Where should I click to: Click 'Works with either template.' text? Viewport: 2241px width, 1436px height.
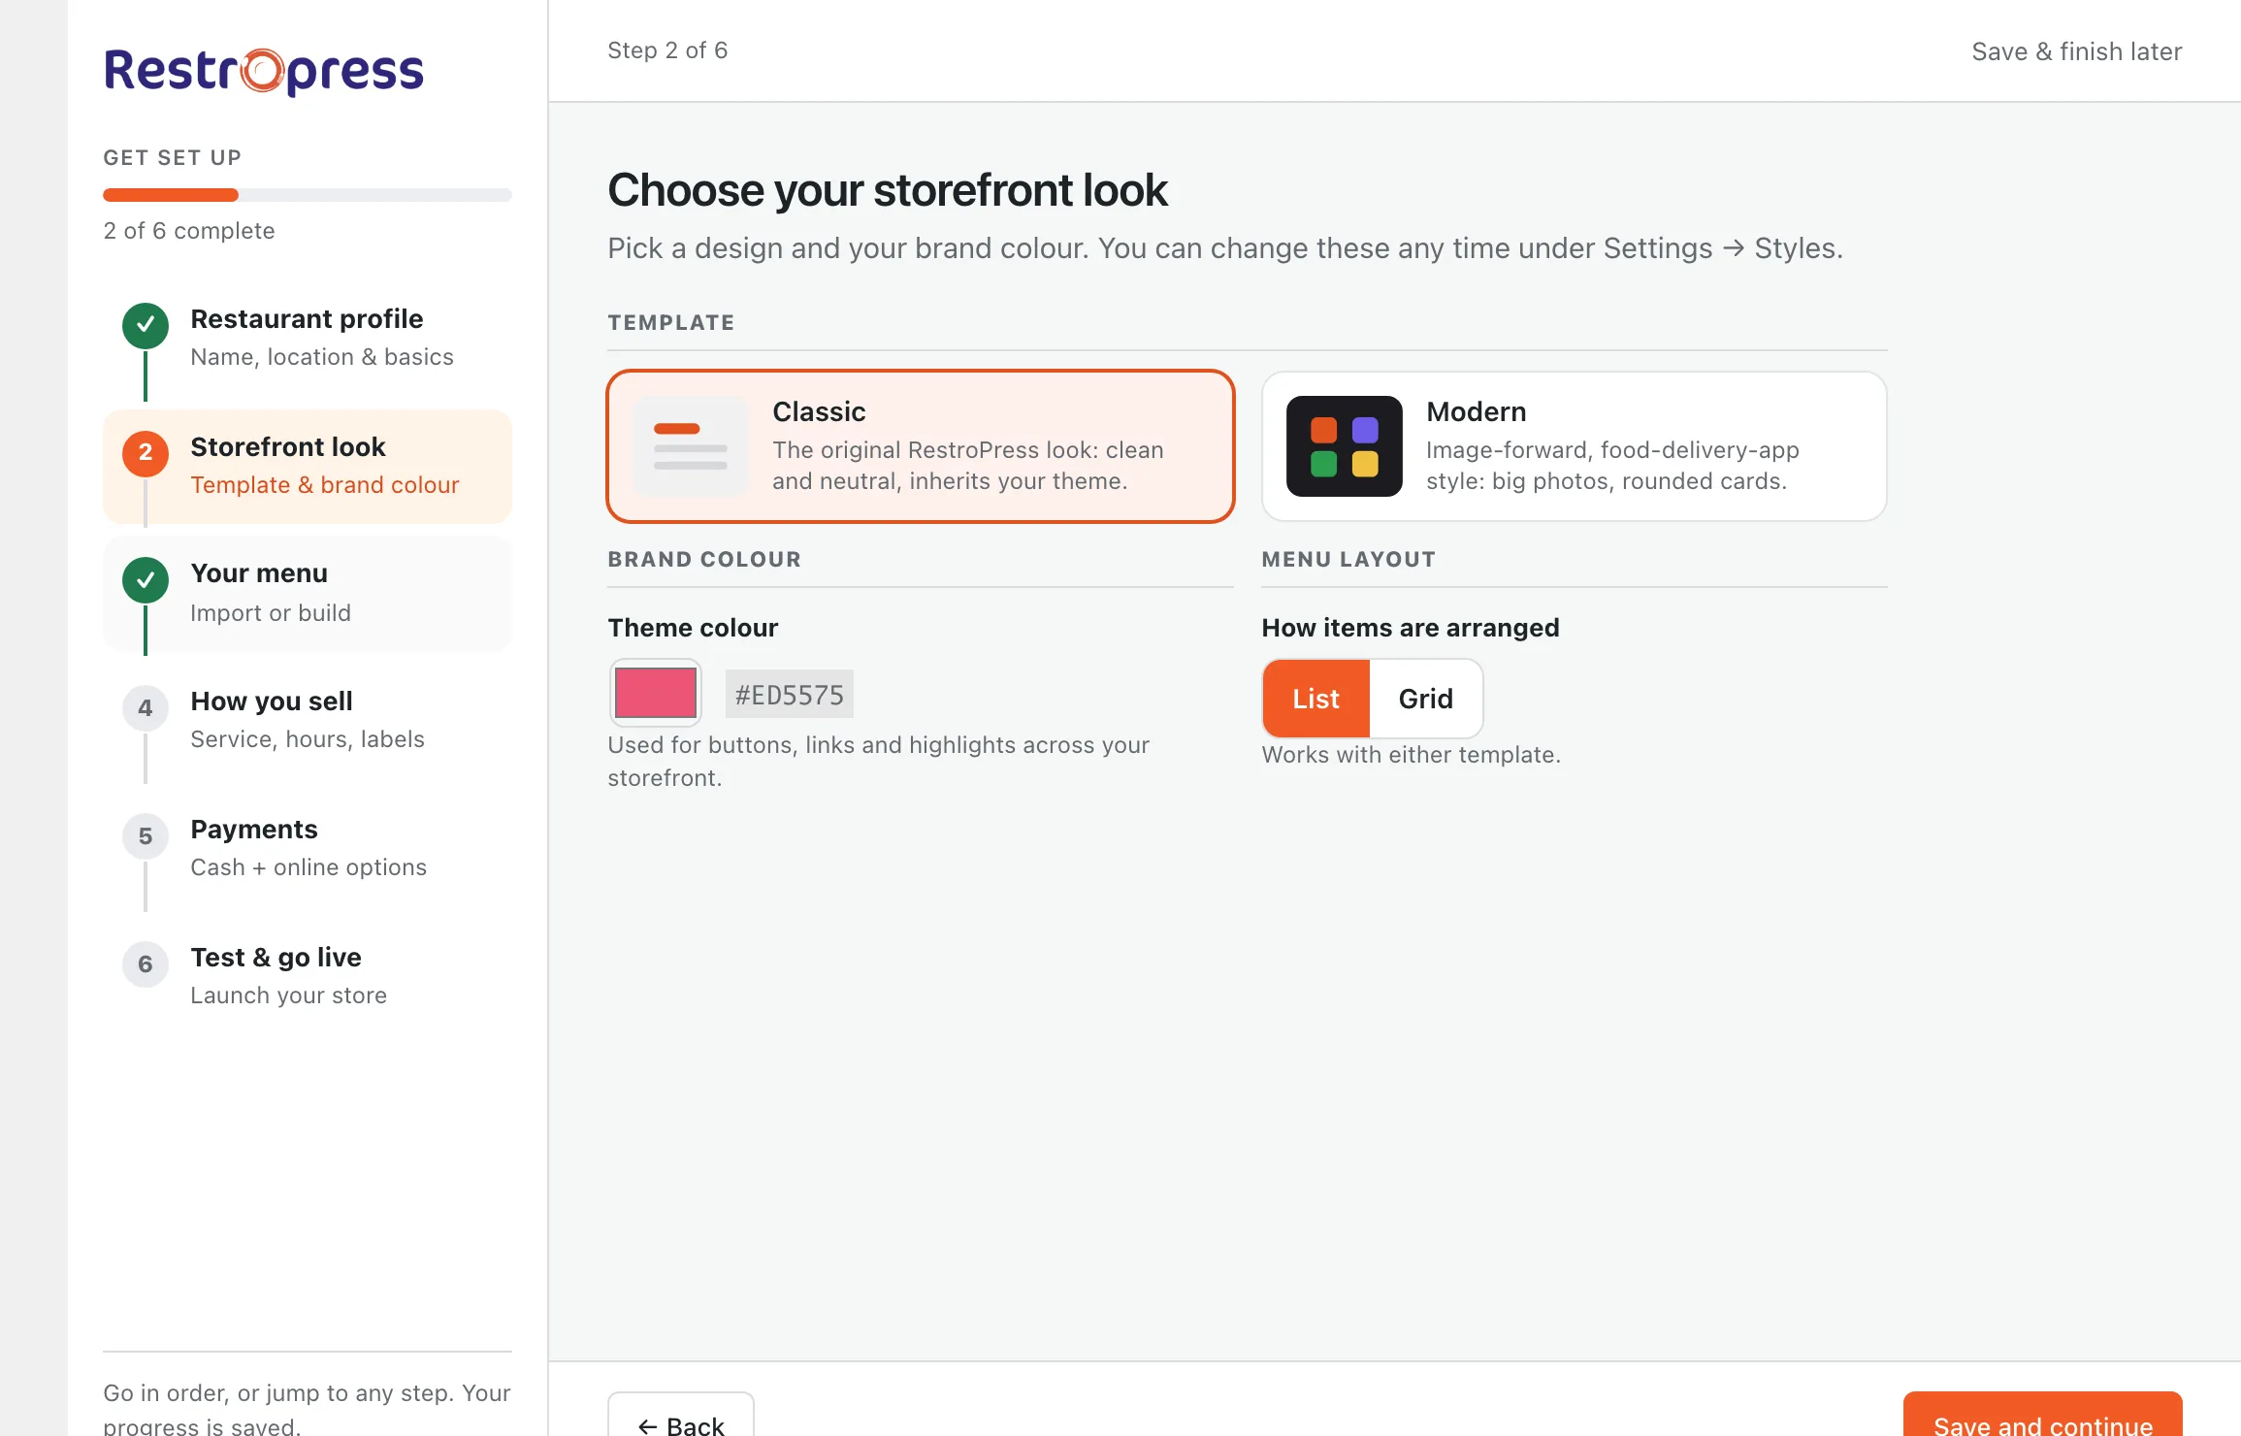[1412, 755]
